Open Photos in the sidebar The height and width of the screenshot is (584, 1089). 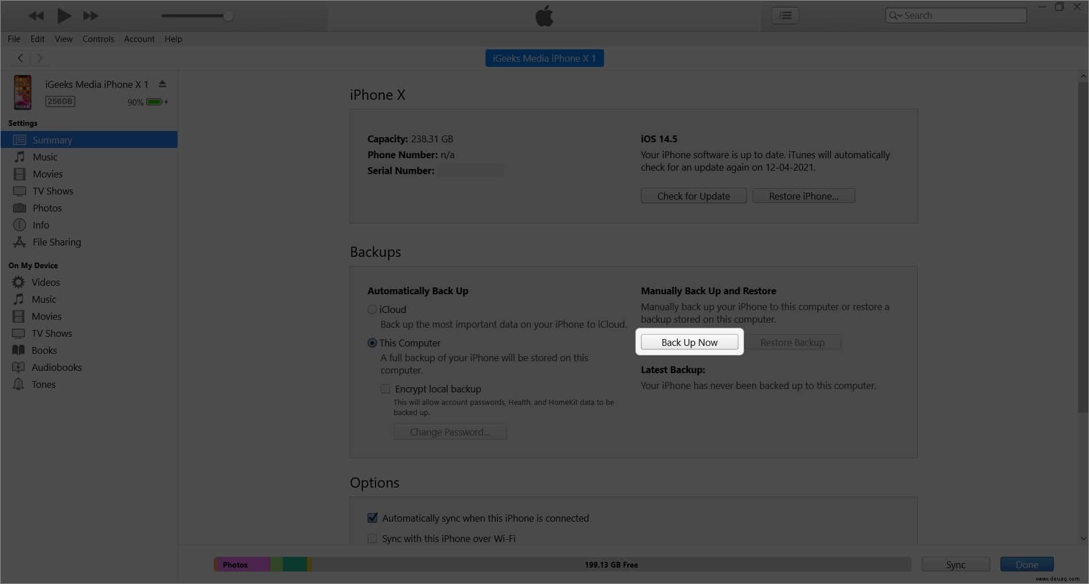89,208
